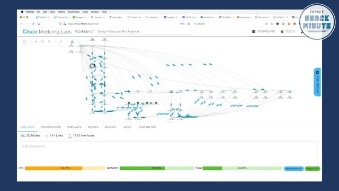This screenshot has width=339, height=191.
Task: Select the text annotation 'A' tool
Action: coord(72,42)
